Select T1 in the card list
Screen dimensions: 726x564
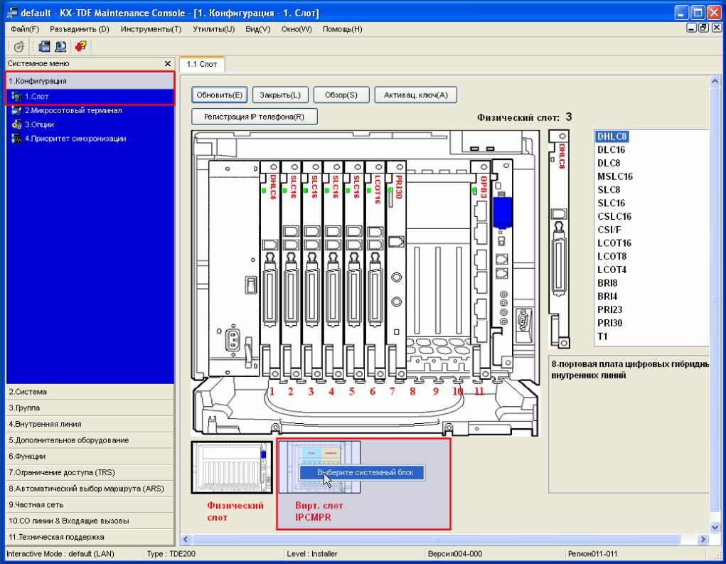point(602,336)
